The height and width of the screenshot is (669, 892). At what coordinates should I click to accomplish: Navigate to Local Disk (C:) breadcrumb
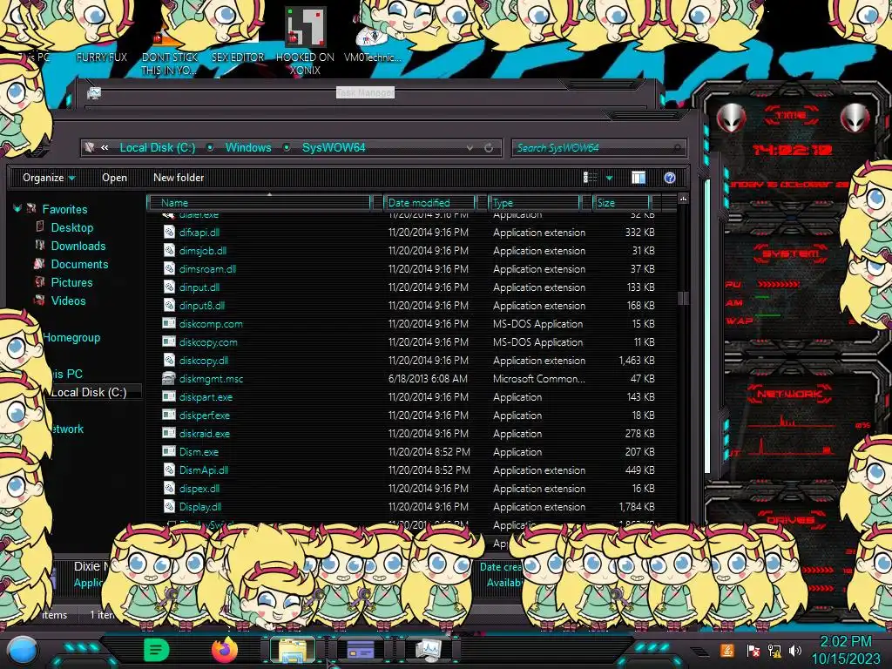click(158, 148)
